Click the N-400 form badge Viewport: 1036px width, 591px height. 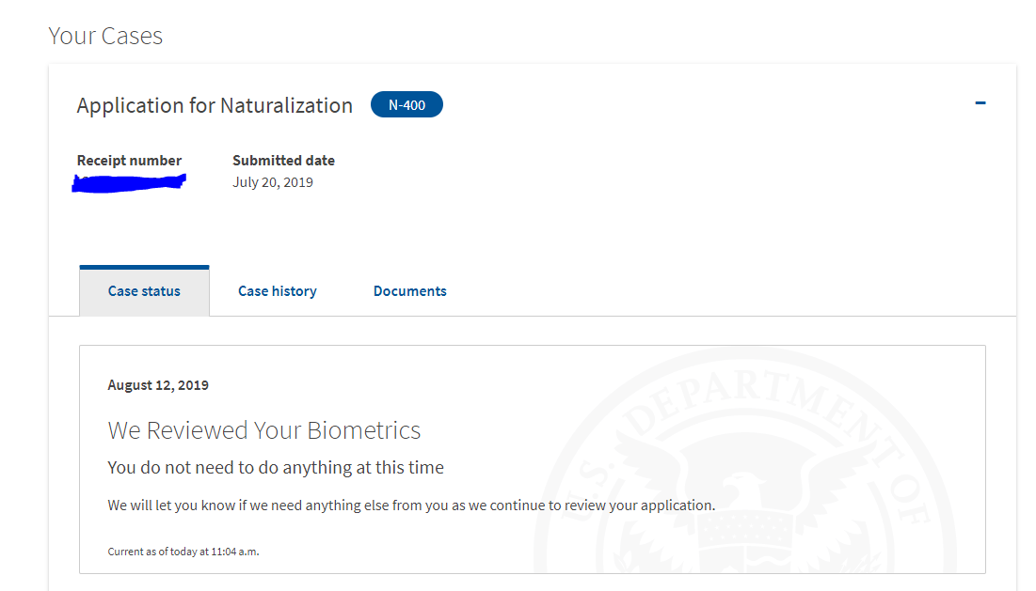[406, 105]
